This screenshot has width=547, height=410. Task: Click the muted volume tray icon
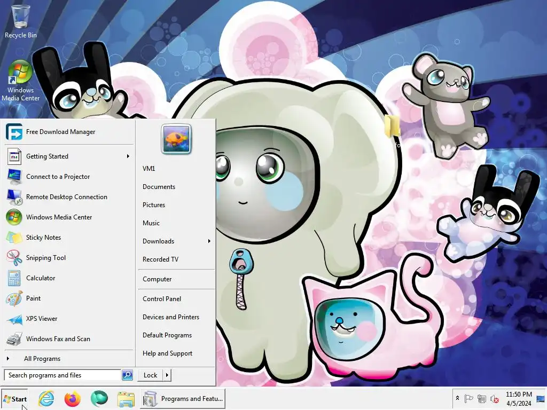coord(494,398)
